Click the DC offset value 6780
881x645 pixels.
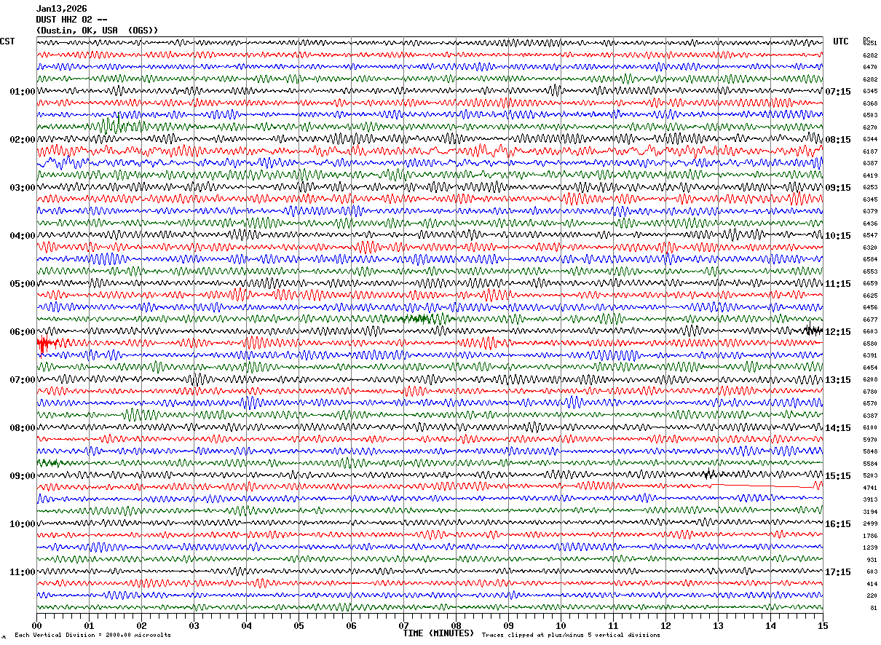click(870, 392)
